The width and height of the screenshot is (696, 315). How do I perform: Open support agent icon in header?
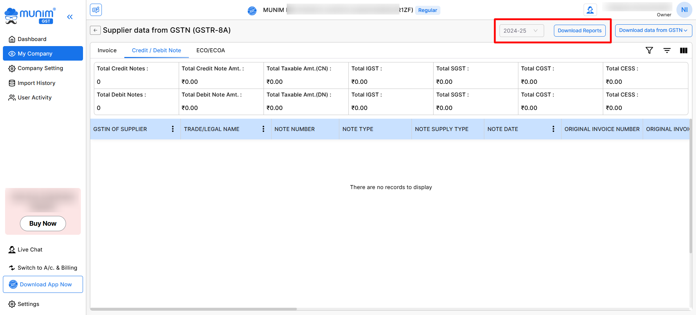pyautogui.click(x=590, y=10)
